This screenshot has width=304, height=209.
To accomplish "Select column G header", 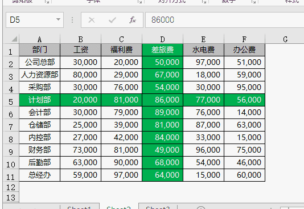I will [285, 39].
